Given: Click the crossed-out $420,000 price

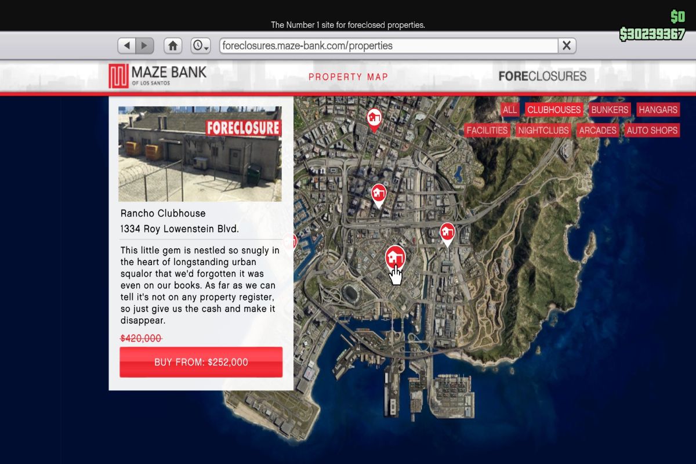Looking at the screenshot, I should coord(141,338).
